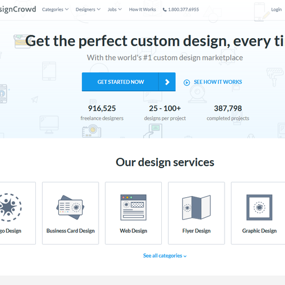285x285 pixels.
Task: Open How It Works navigation item
Action: point(142,9)
